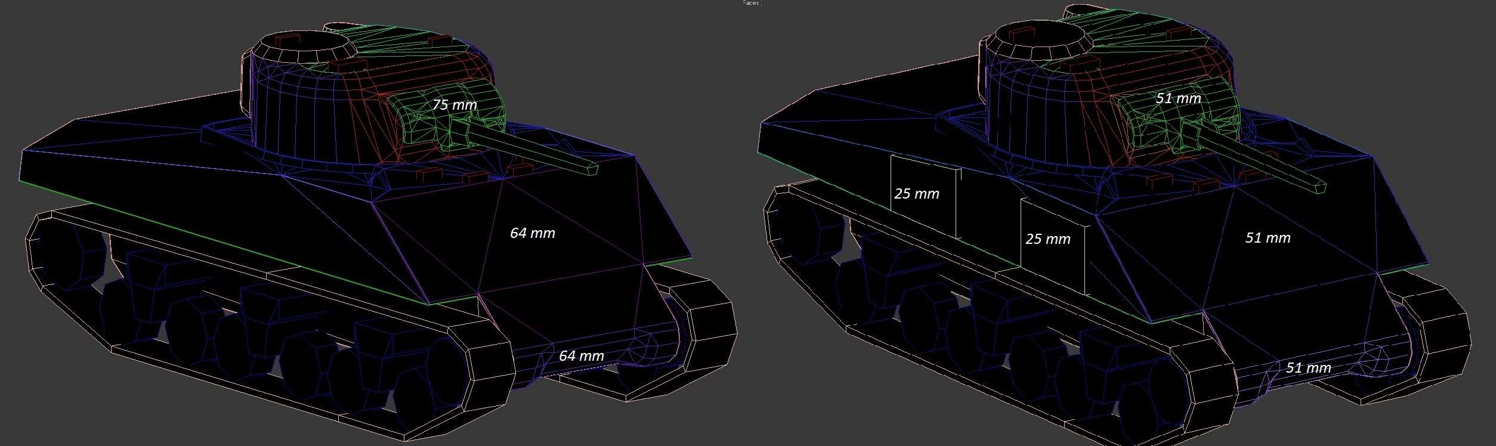
Task: Select the 64 mm upper hull front label
Action: pos(532,233)
